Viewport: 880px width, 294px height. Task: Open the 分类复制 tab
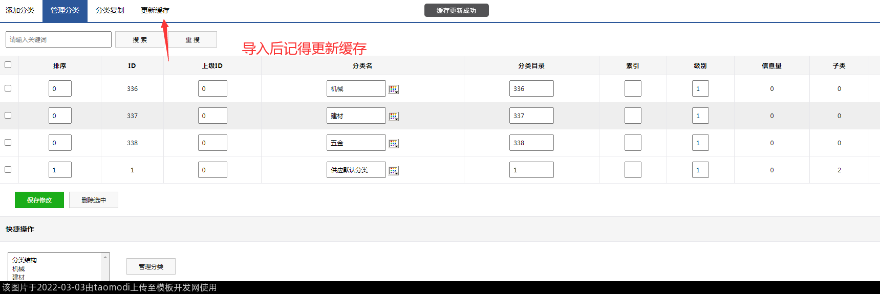tap(110, 11)
